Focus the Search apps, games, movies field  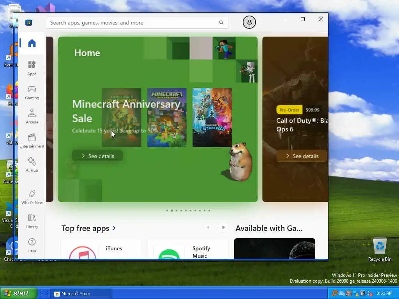coord(137,23)
